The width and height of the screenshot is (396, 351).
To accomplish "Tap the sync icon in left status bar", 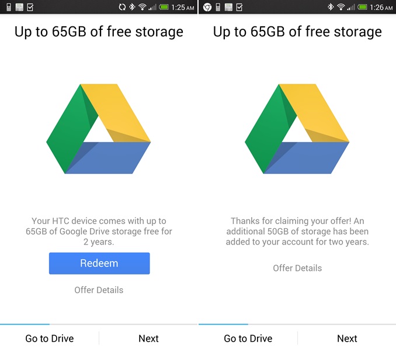I will 122,7.
